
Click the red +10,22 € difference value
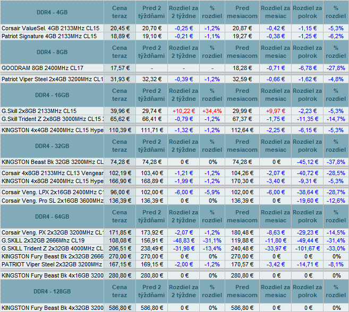point(184,111)
